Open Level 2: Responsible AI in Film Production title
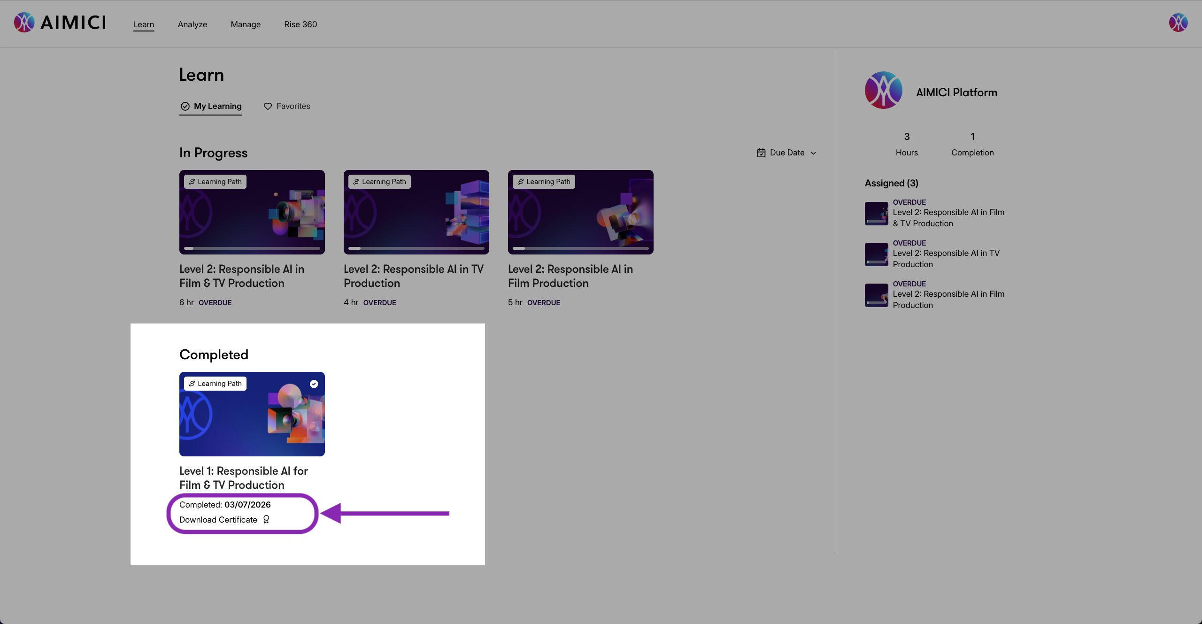 [570, 276]
